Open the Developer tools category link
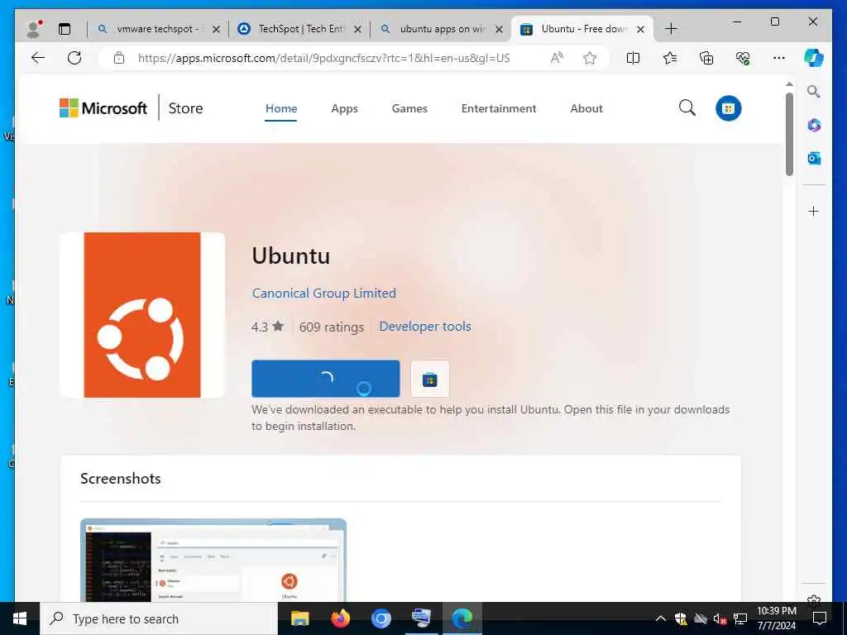 click(425, 326)
